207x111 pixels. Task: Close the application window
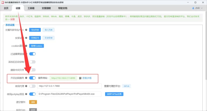[203, 2]
